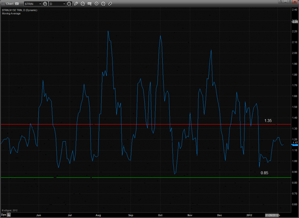
Task: Minimize the chart window
Action: click(x=285, y=2)
